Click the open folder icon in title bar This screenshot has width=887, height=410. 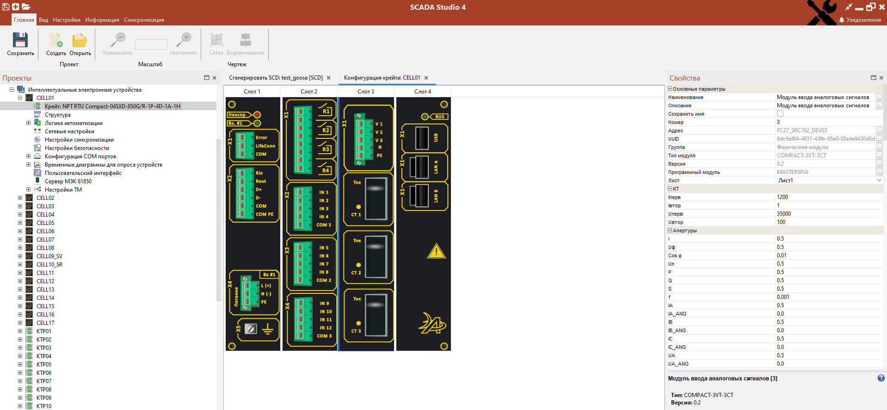click(x=26, y=6)
